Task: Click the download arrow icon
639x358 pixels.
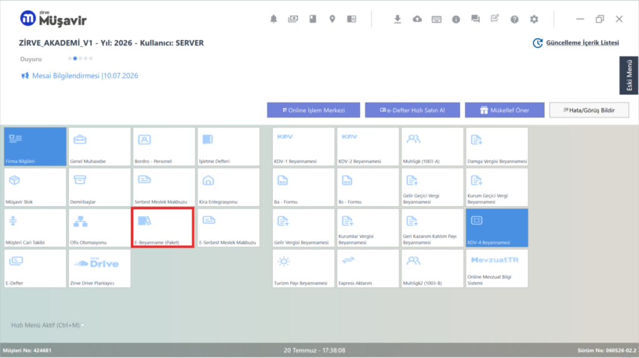Action: coord(398,19)
